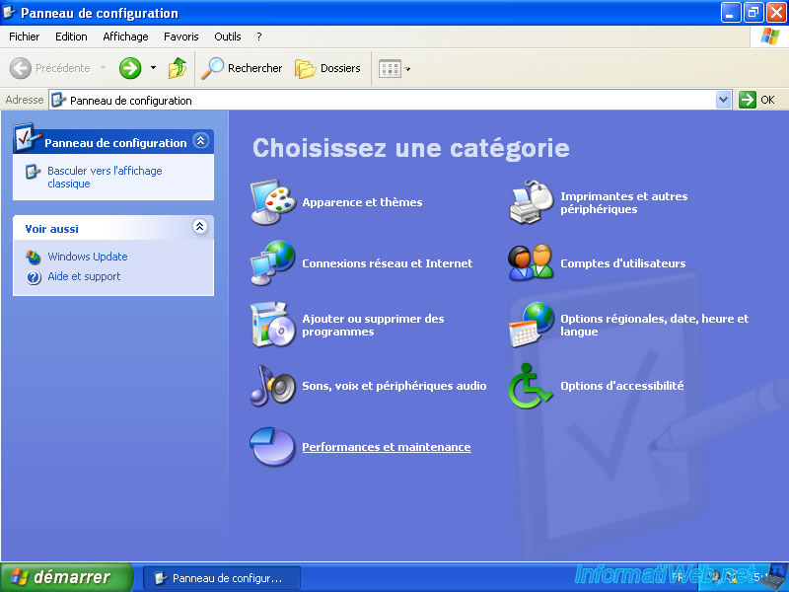Open the address bar dropdown arrow
789x592 pixels.
coord(723,100)
